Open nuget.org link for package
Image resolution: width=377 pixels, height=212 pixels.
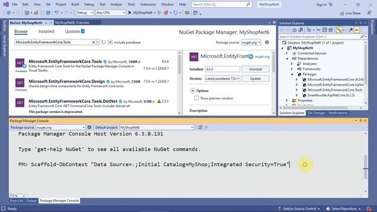[262, 57]
